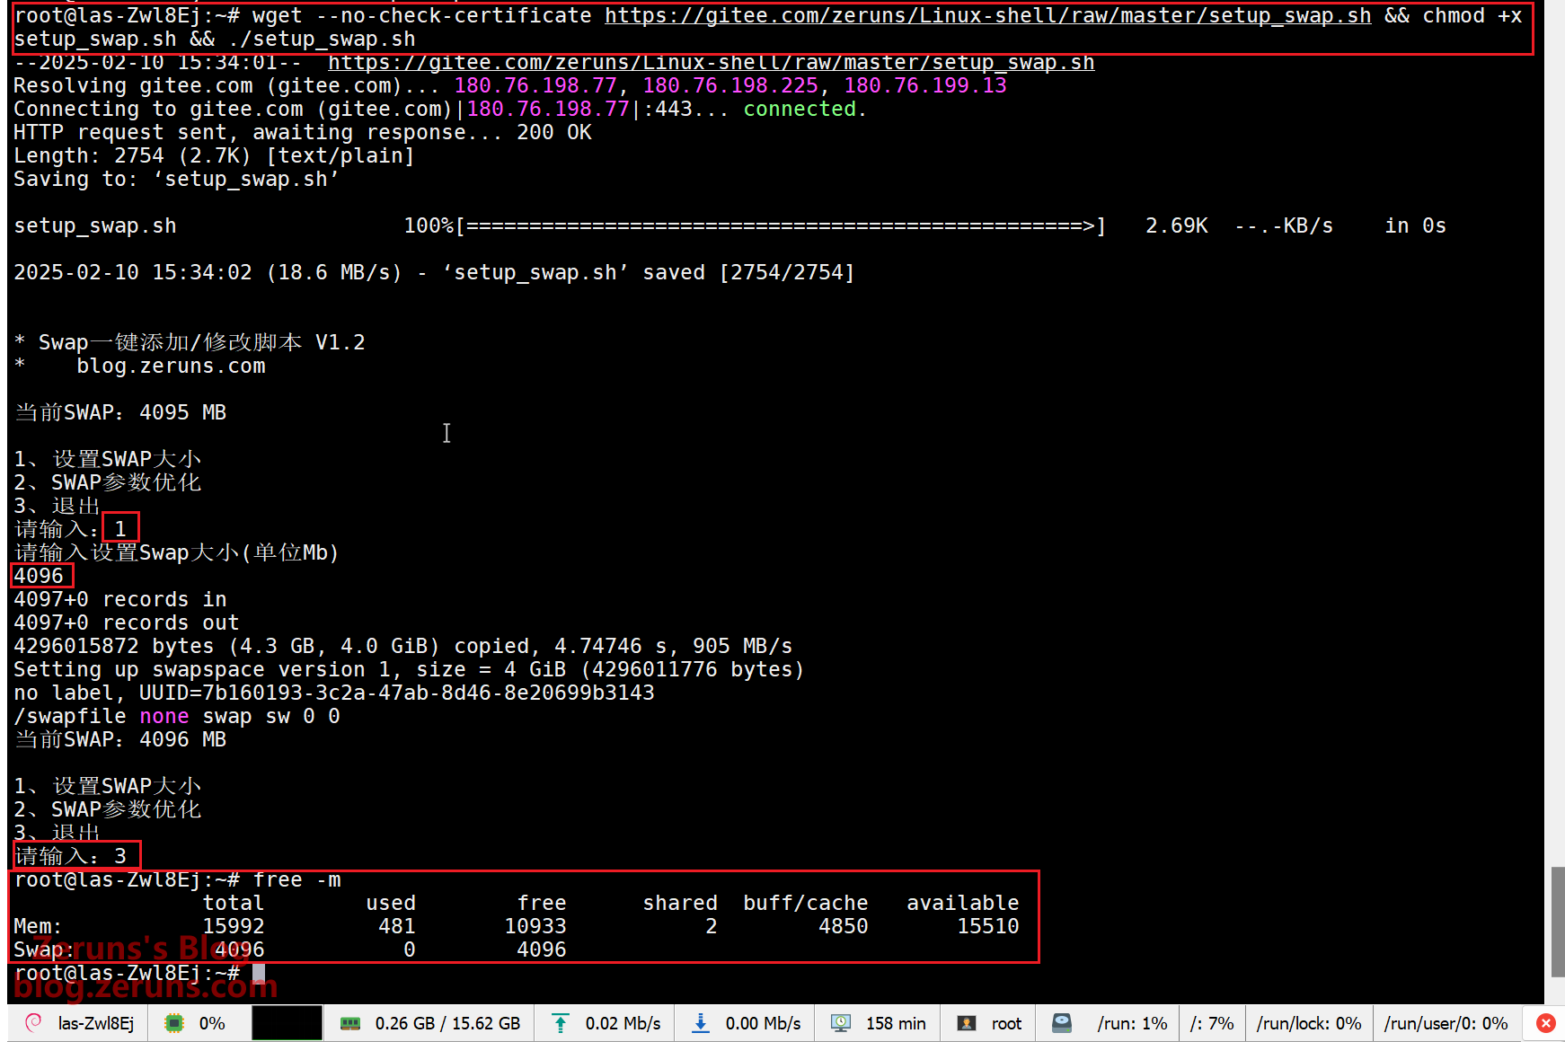Image resolution: width=1565 pixels, height=1042 pixels.
Task: Click the uptime monitor clock icon
Action: 841,1023
